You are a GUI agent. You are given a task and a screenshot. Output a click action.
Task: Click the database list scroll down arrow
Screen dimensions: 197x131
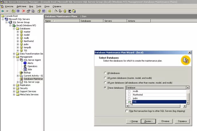[188, 103]
